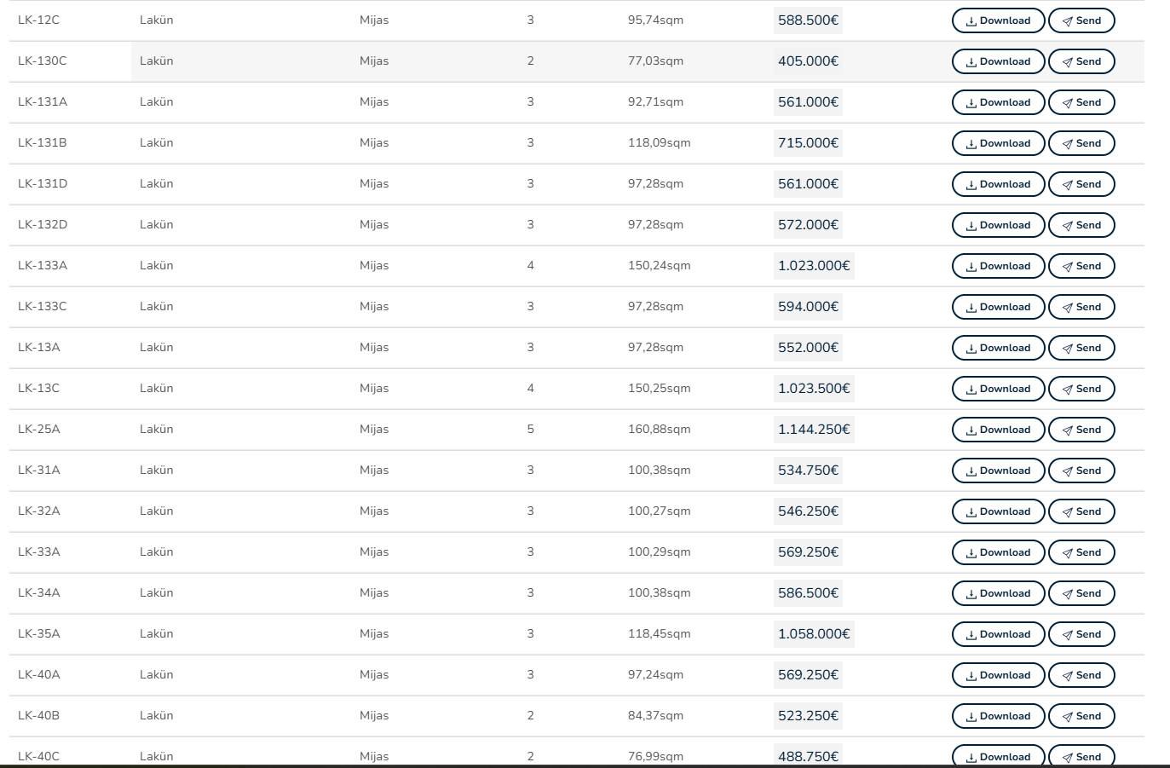Click send icon for unit LK-32A
Image resolution: width=1170 pixels, height=768 pixels.
coord(1067,512)
